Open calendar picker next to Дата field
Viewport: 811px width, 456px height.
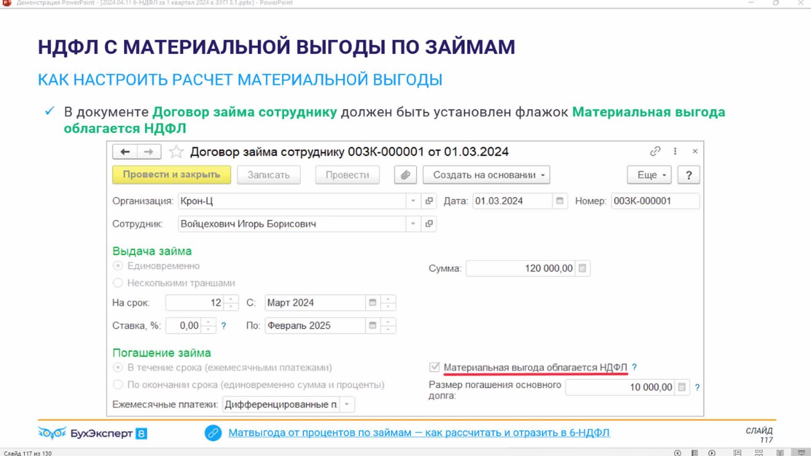(x=560, y=201)
